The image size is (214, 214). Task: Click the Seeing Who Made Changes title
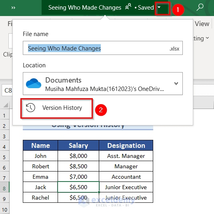pyautogui.click(x=85, y=8)
